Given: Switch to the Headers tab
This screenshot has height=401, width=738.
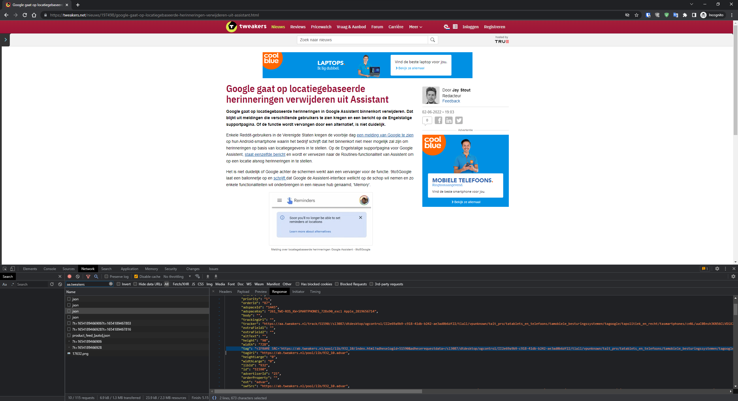Looking at the screenshot, I should 225,292.
